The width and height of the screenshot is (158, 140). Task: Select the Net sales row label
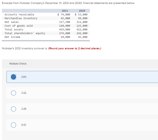(x=12, y=22)
